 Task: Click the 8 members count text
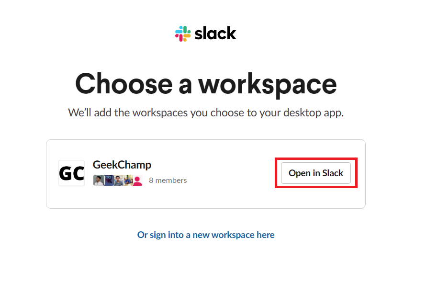168,180
